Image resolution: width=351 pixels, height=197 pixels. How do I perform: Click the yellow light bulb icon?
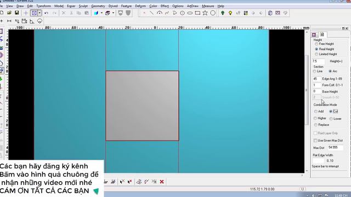(x=230, y=13)
